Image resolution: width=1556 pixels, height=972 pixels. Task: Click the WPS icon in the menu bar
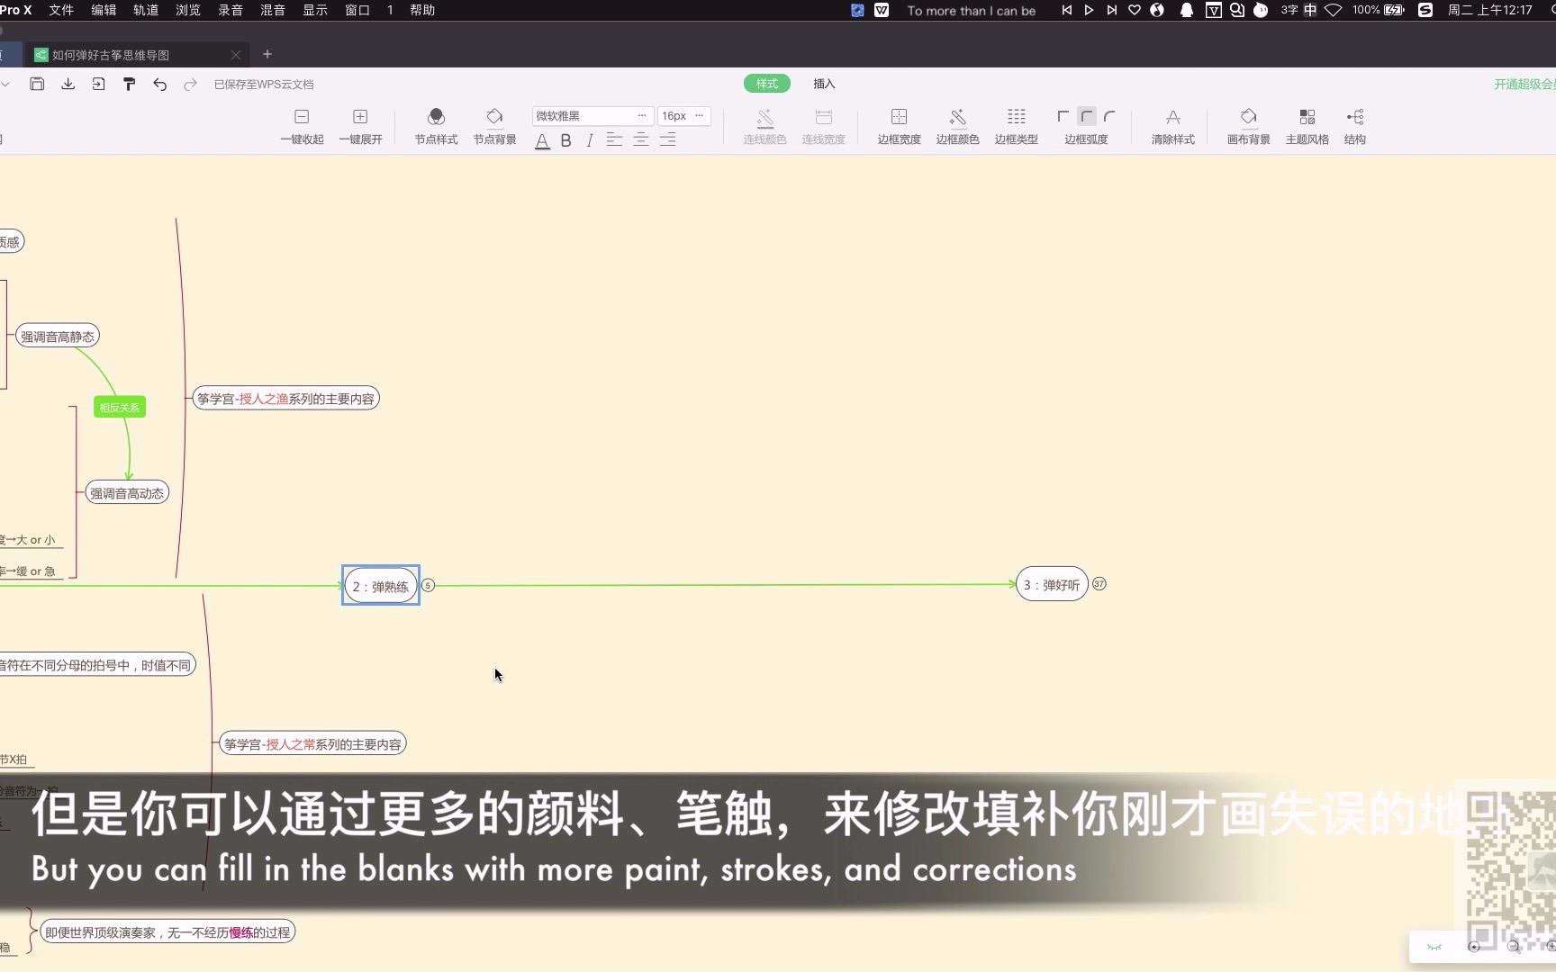882,10
